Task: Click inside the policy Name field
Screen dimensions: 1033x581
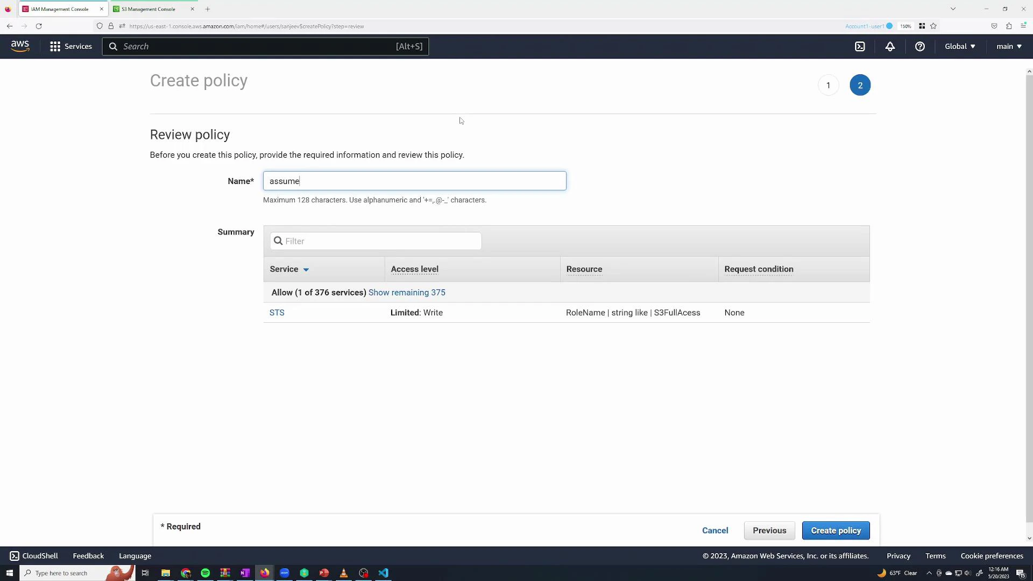Action: (x=414, y=181)
